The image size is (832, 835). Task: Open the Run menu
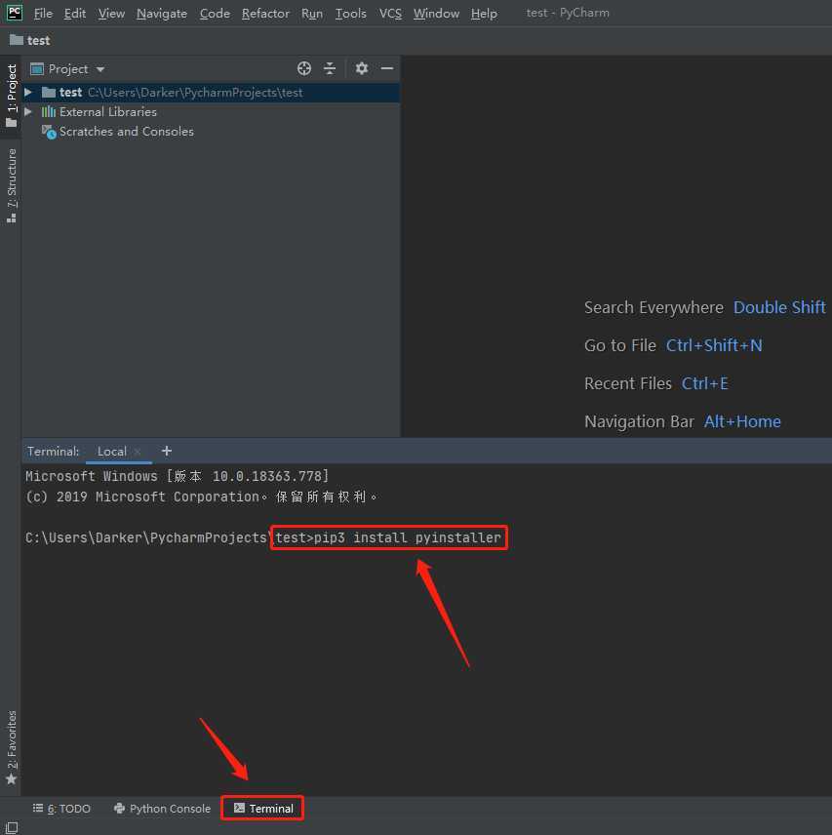312,14
